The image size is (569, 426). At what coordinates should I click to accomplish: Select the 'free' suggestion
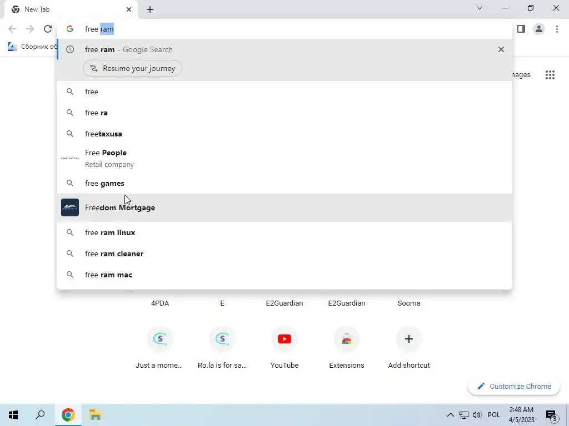click(284, 92)
